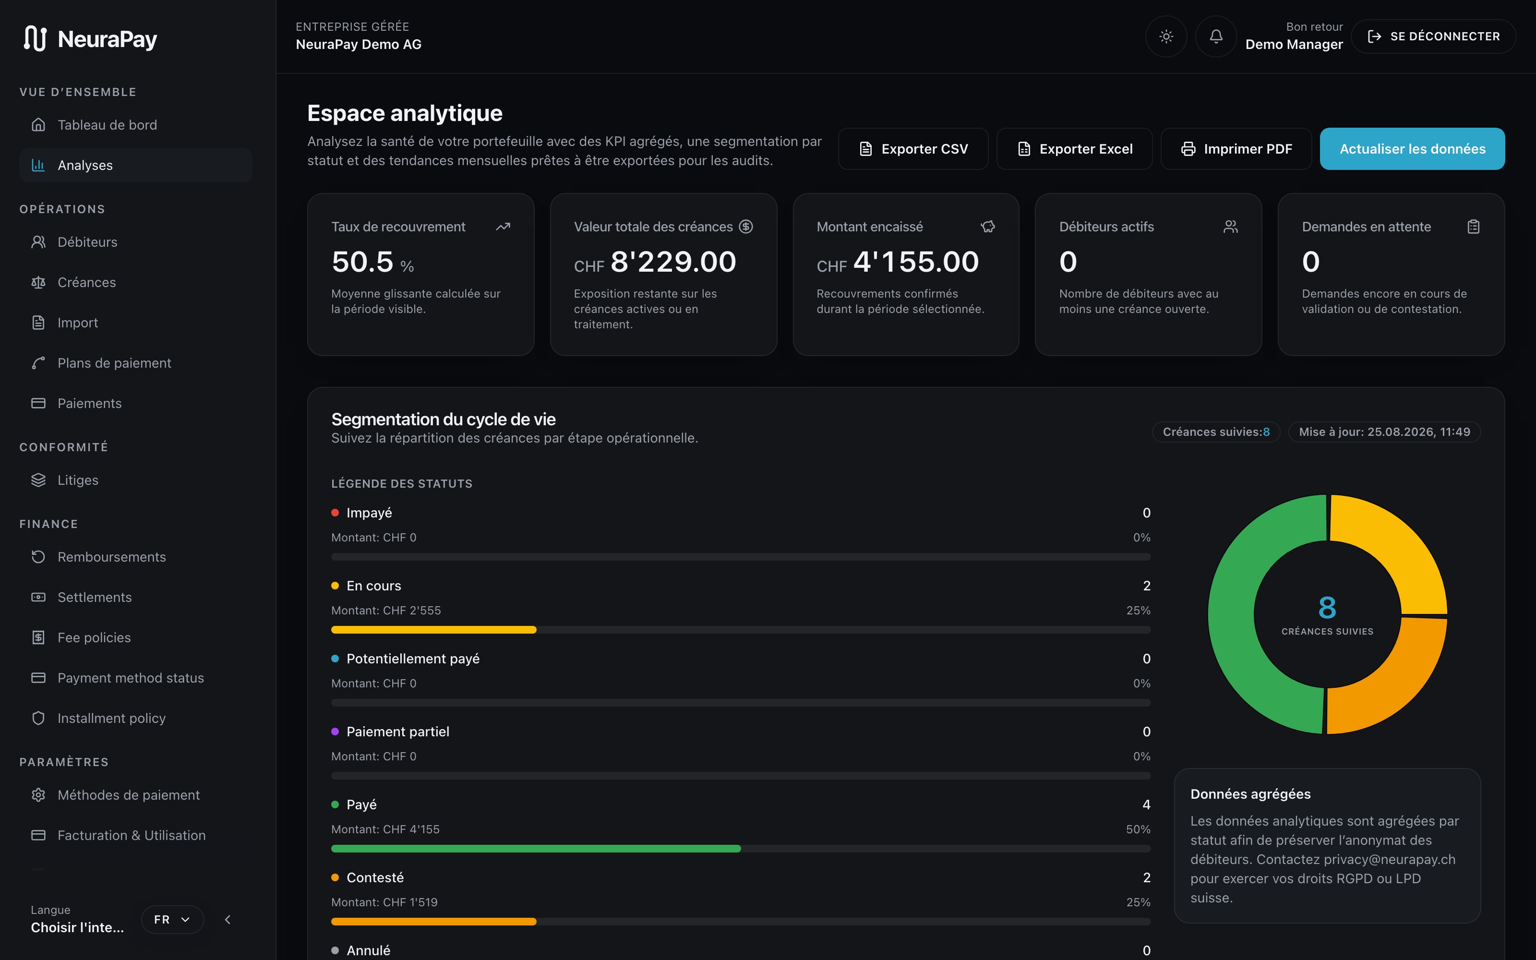This screenshot has width=1536, height=960.
Task: Toggle the light/dark theme sun icon
Action: pyautogui.click(x=1166, y=37)
